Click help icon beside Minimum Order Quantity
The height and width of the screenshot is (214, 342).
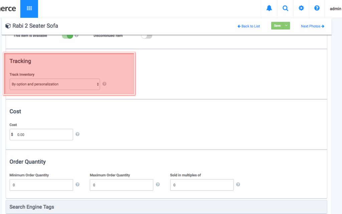(x=77, y=185)
